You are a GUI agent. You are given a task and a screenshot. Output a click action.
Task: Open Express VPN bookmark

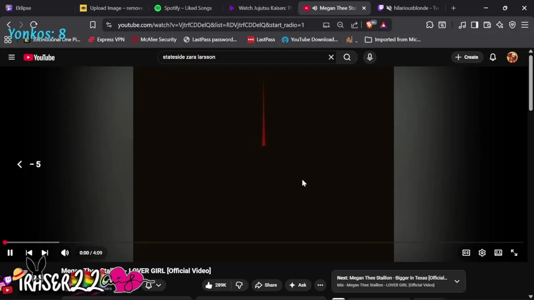pyautogui.click(x=106, y=40)
